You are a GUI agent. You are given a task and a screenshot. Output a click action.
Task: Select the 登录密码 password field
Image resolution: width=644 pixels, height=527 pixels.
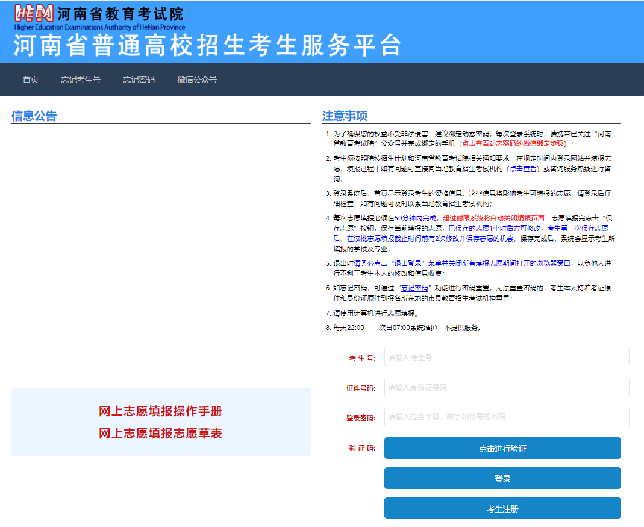507,417
